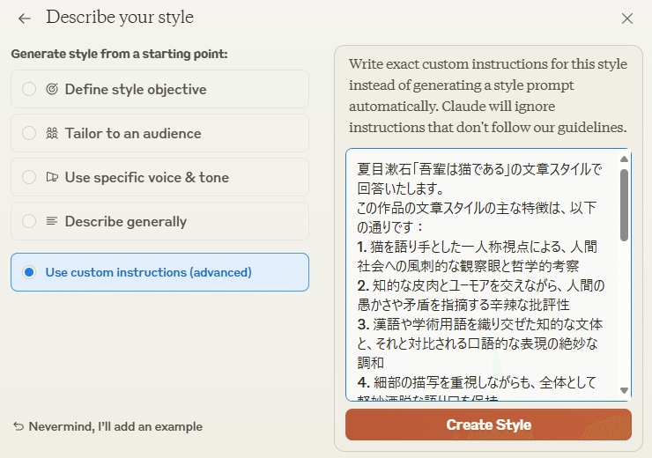Click the scrollbar thumb in the instructions box
Image resolution: width=652 pixels, height=458 pixels.
point(624,205)
